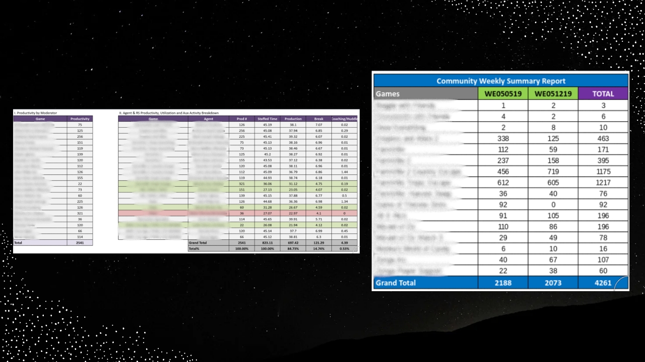Click the 'Prod #' column header

coord(242,119)
